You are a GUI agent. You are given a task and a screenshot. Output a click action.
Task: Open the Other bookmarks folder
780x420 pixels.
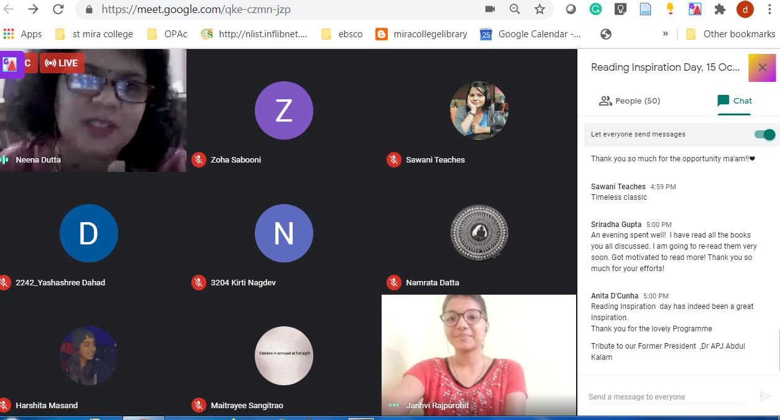[731, 34]
